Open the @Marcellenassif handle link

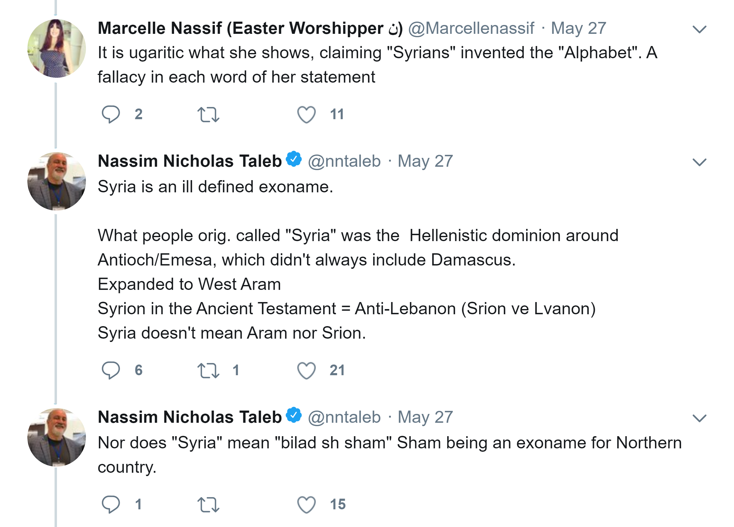coord(471,28)
